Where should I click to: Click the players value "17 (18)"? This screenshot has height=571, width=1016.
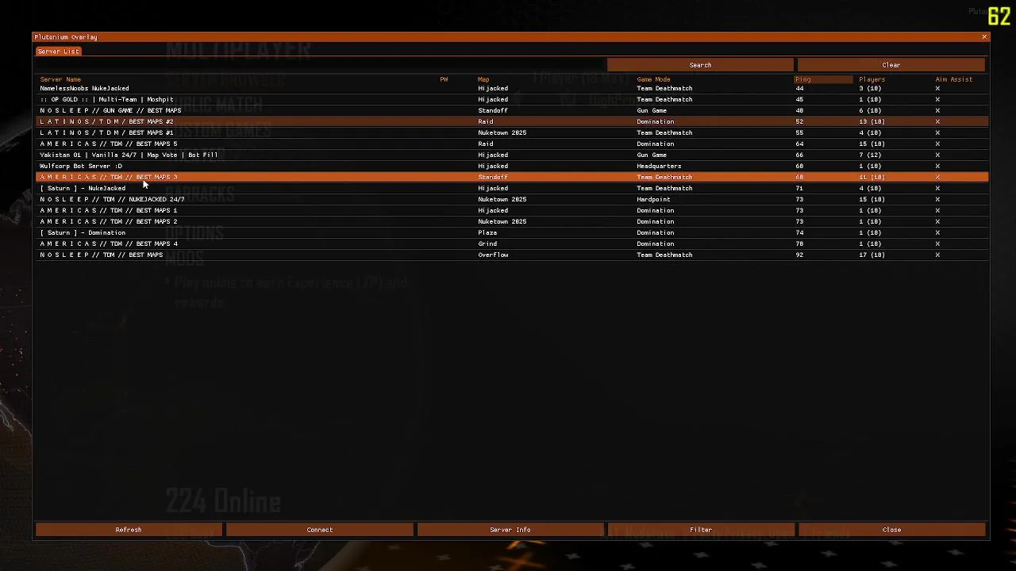tap(872, 255)
